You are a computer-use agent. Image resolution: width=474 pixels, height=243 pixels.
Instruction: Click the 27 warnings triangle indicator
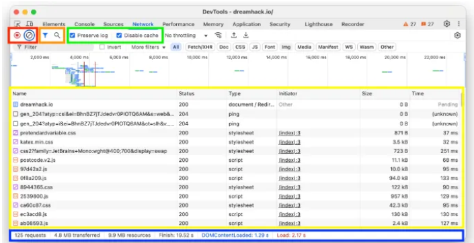click(x=409, y=24)
